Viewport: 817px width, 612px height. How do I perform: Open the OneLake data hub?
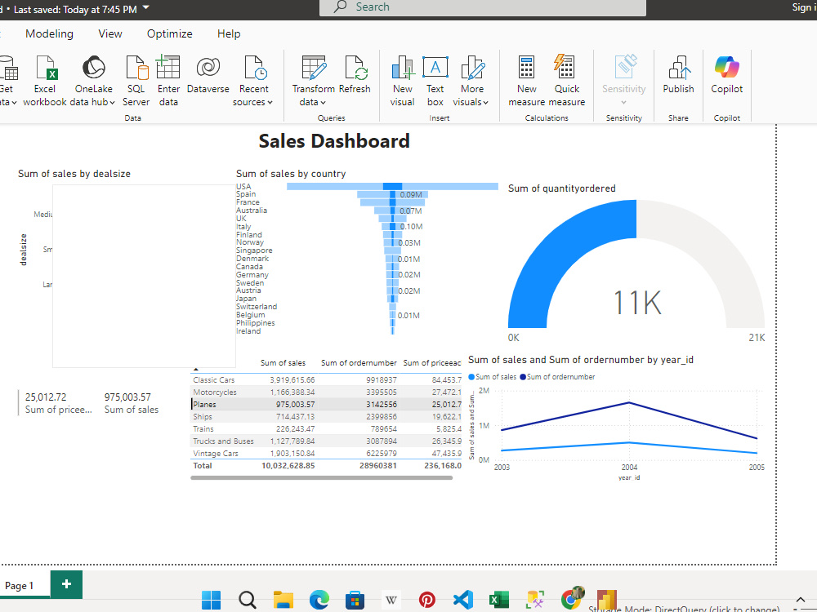93,81
